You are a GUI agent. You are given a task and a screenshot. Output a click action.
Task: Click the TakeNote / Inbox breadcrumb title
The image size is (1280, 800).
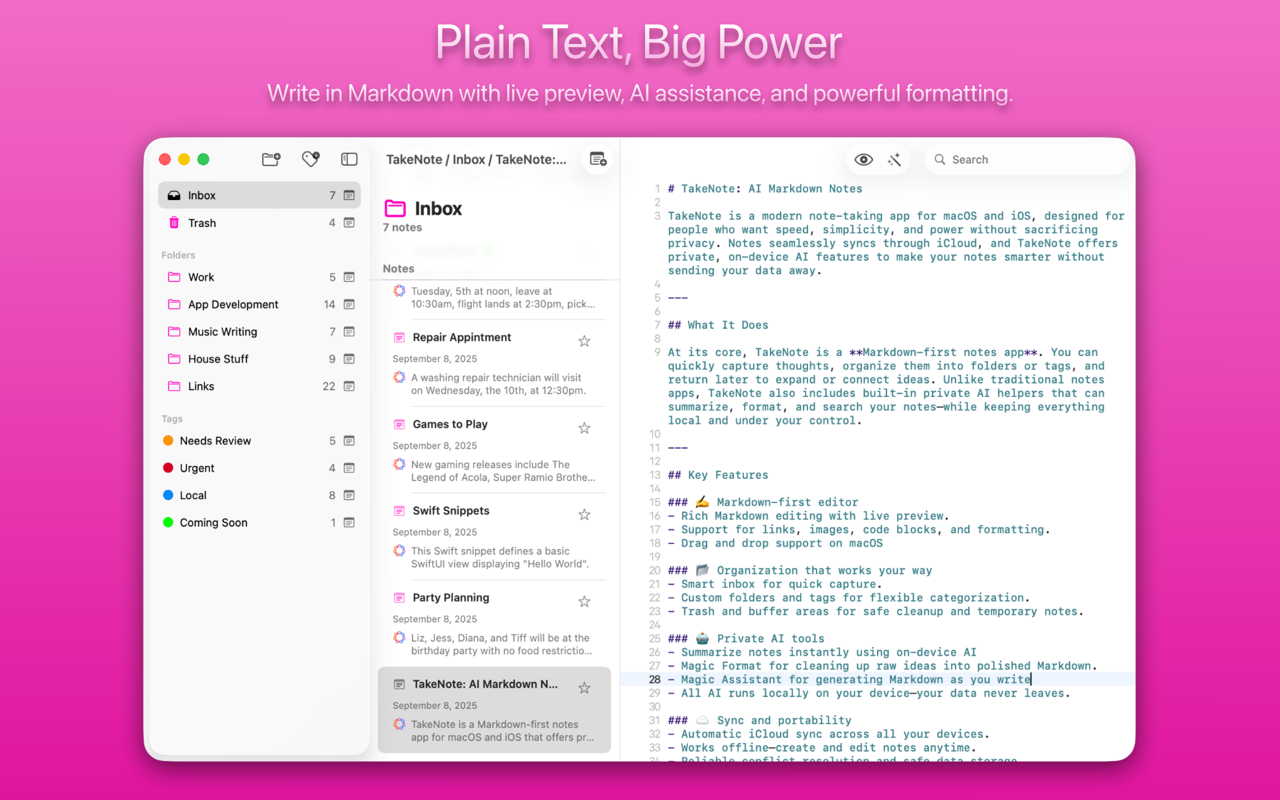tap(476, 159)
